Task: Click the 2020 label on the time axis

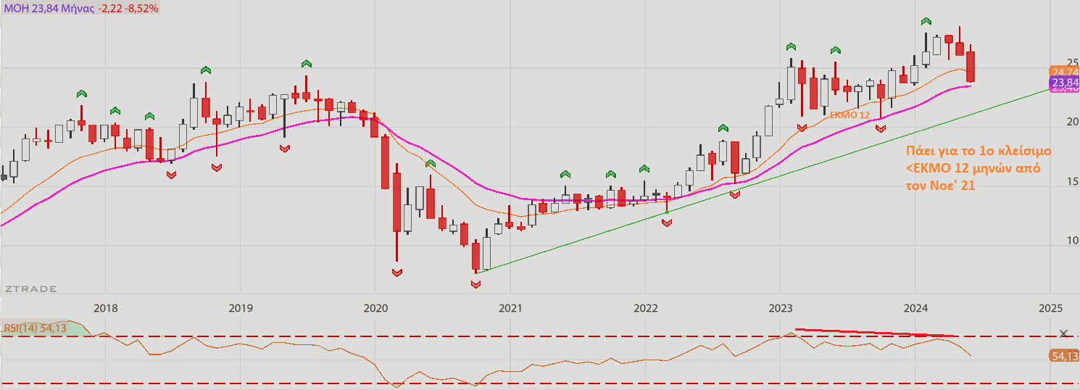Action: pos(375,308)
